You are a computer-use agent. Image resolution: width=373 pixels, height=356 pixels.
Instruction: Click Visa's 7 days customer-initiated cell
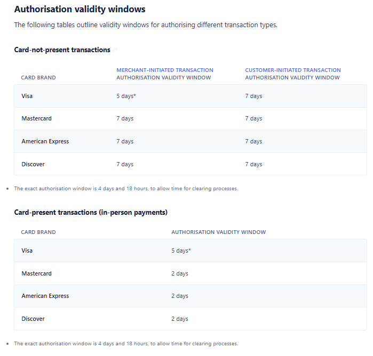click(253, 96)
